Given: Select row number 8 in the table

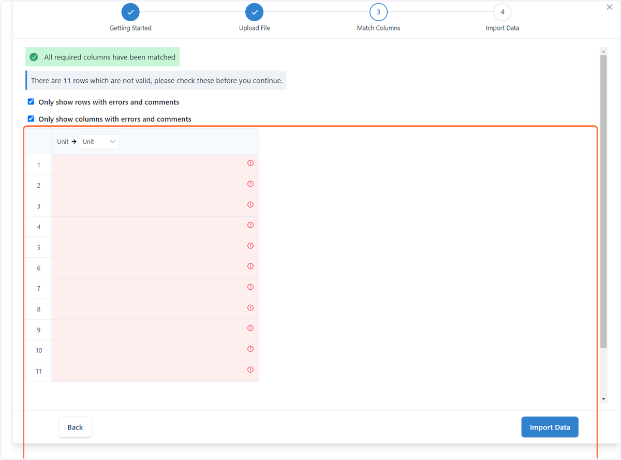Looking at the screenshot, I should pos(39,309).
